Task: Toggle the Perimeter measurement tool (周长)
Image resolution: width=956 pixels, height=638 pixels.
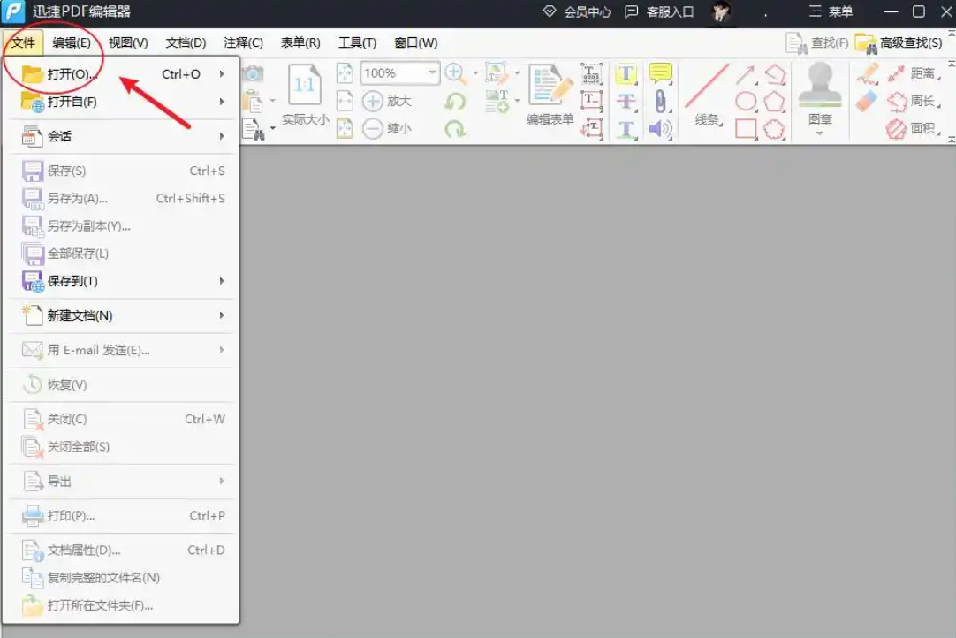Action: point(922,101)
